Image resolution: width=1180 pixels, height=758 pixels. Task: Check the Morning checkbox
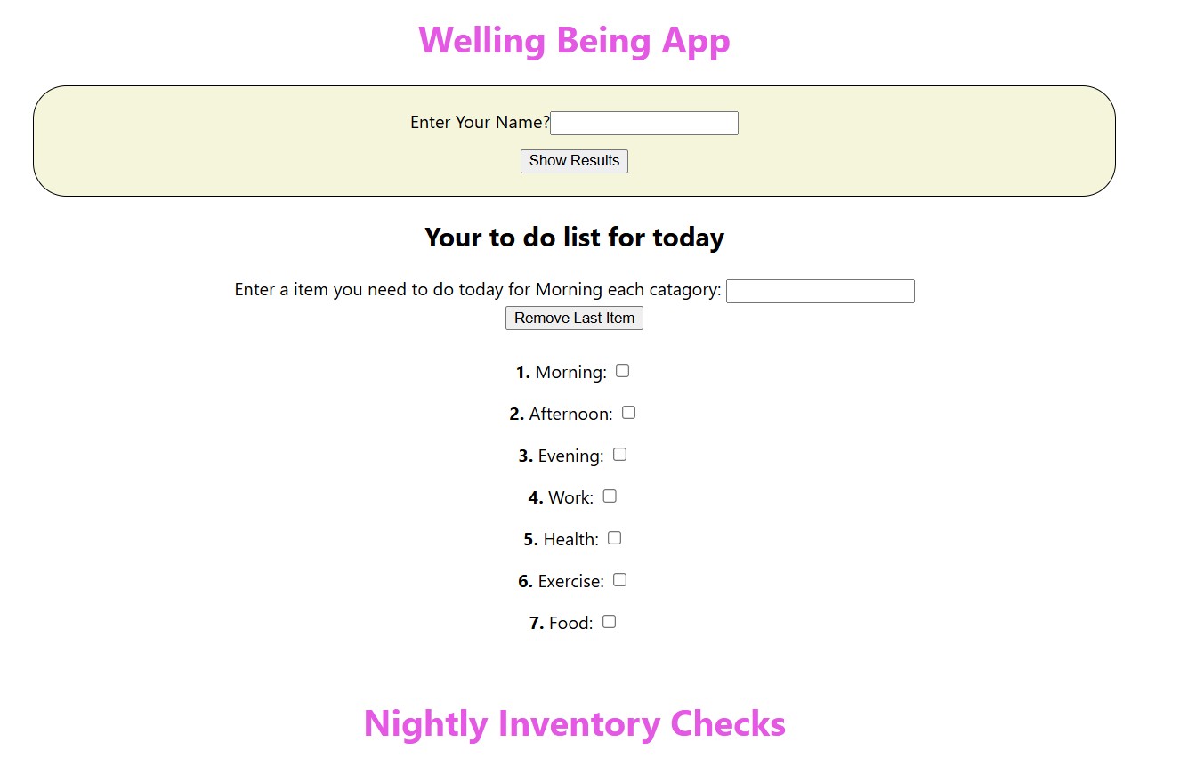click(x=623, y=371)
